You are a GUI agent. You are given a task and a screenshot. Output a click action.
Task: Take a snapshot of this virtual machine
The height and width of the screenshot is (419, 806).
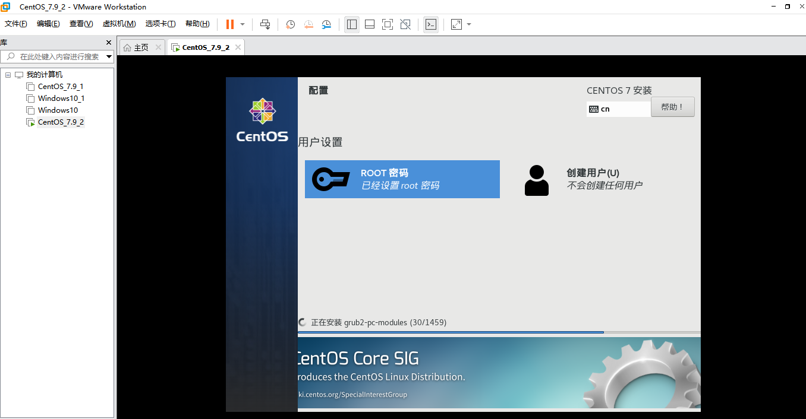(290, 24)
